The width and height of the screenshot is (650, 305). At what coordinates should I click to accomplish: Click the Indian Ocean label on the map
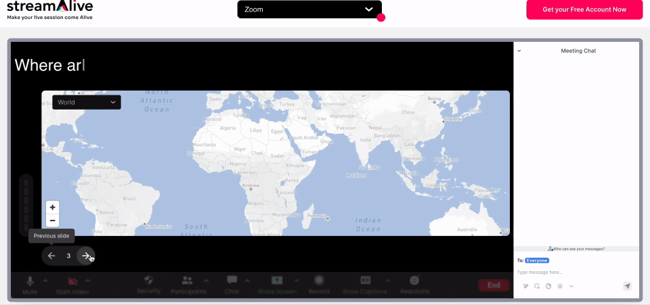coord(368,225)
